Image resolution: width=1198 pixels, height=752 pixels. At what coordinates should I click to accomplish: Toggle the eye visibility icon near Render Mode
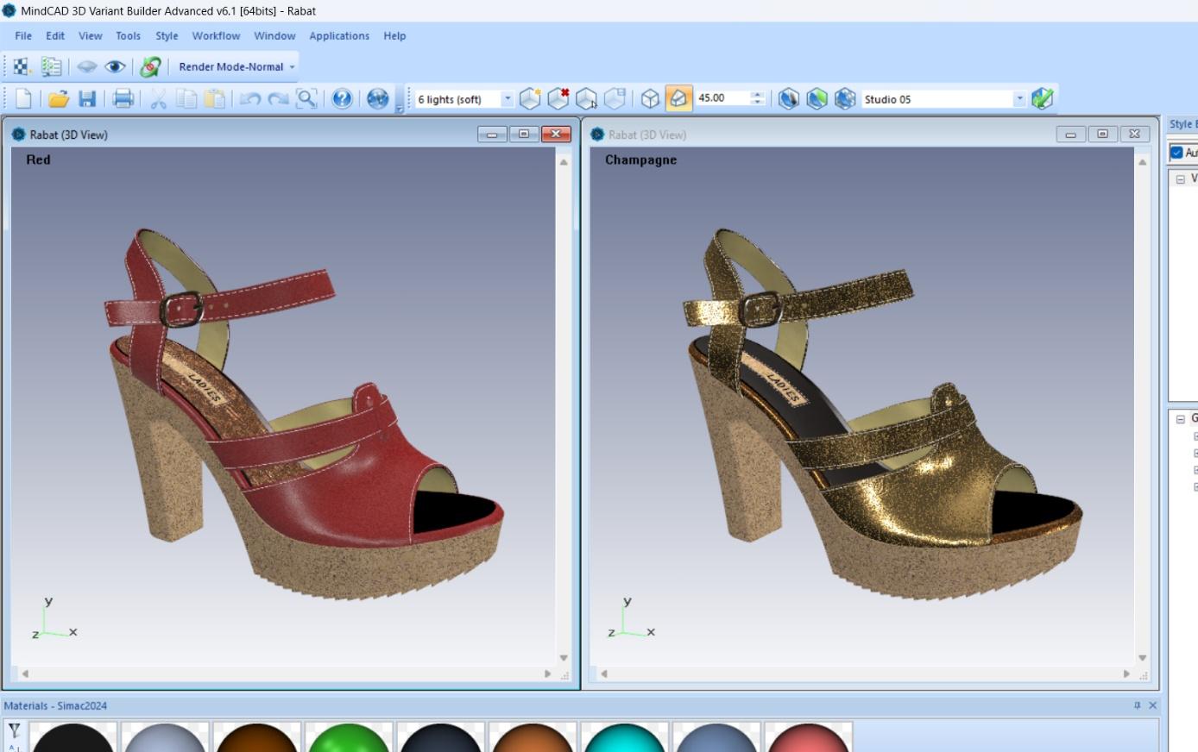click(x=115, y=66)
